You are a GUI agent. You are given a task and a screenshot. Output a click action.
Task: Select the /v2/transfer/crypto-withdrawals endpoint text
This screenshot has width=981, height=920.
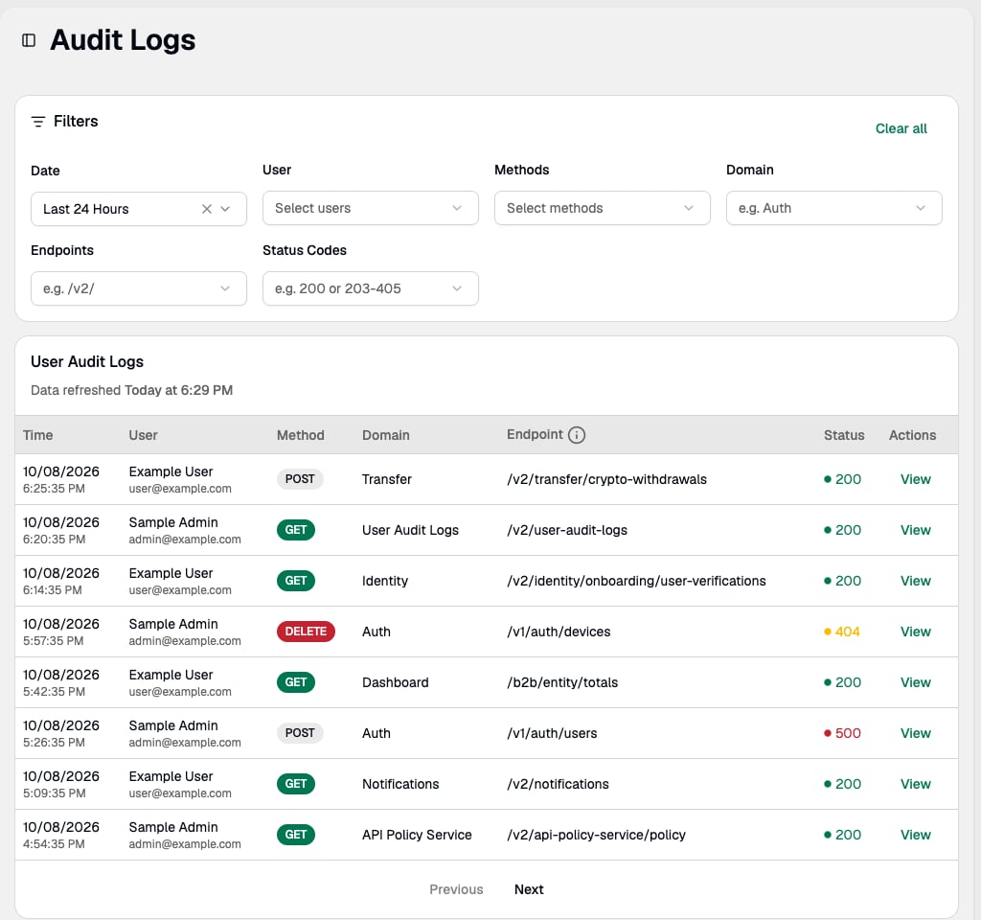606,479
